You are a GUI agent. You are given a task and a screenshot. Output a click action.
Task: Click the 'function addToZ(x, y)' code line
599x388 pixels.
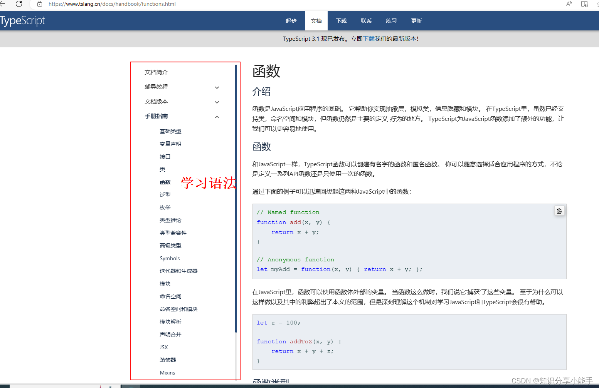299,341
